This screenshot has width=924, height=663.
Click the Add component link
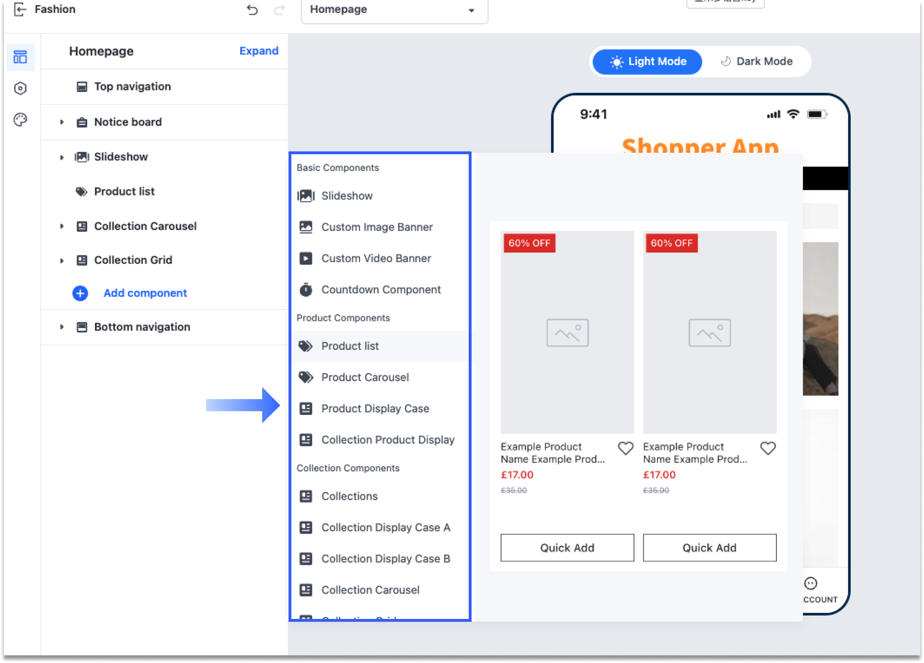[145, 293]
